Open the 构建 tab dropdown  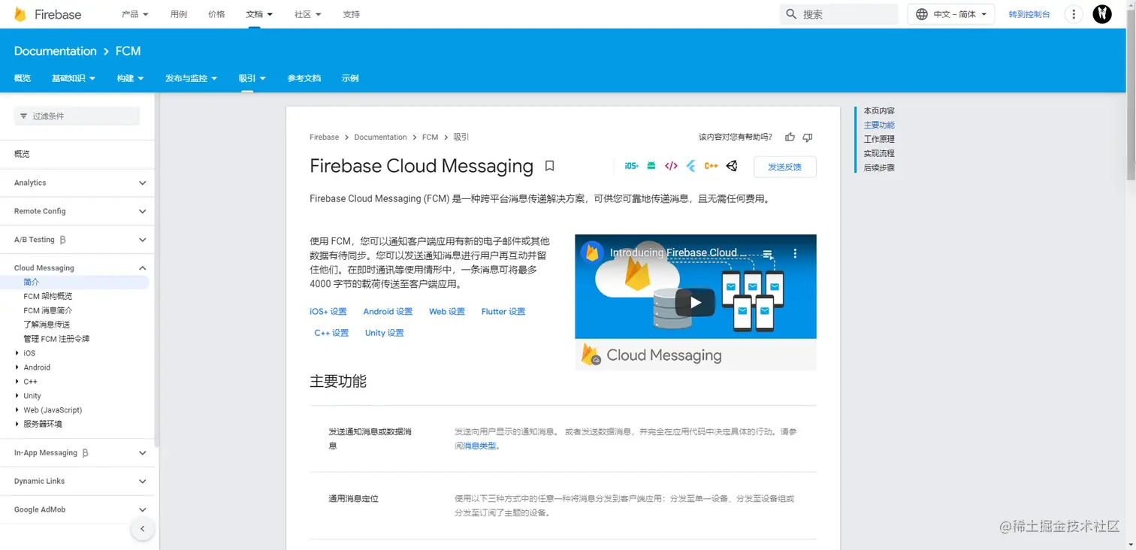point(130,78)
